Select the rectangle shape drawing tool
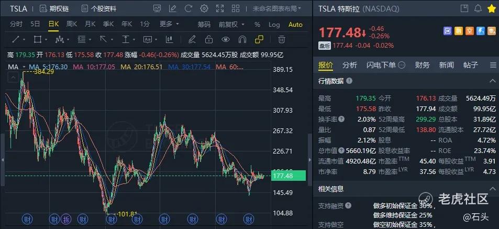Image resolution: width=499 pixels, height=229 pixels. coord(38,39)
